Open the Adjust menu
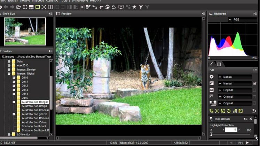Screen dimensions: 260x146 (x=52, y=1)
